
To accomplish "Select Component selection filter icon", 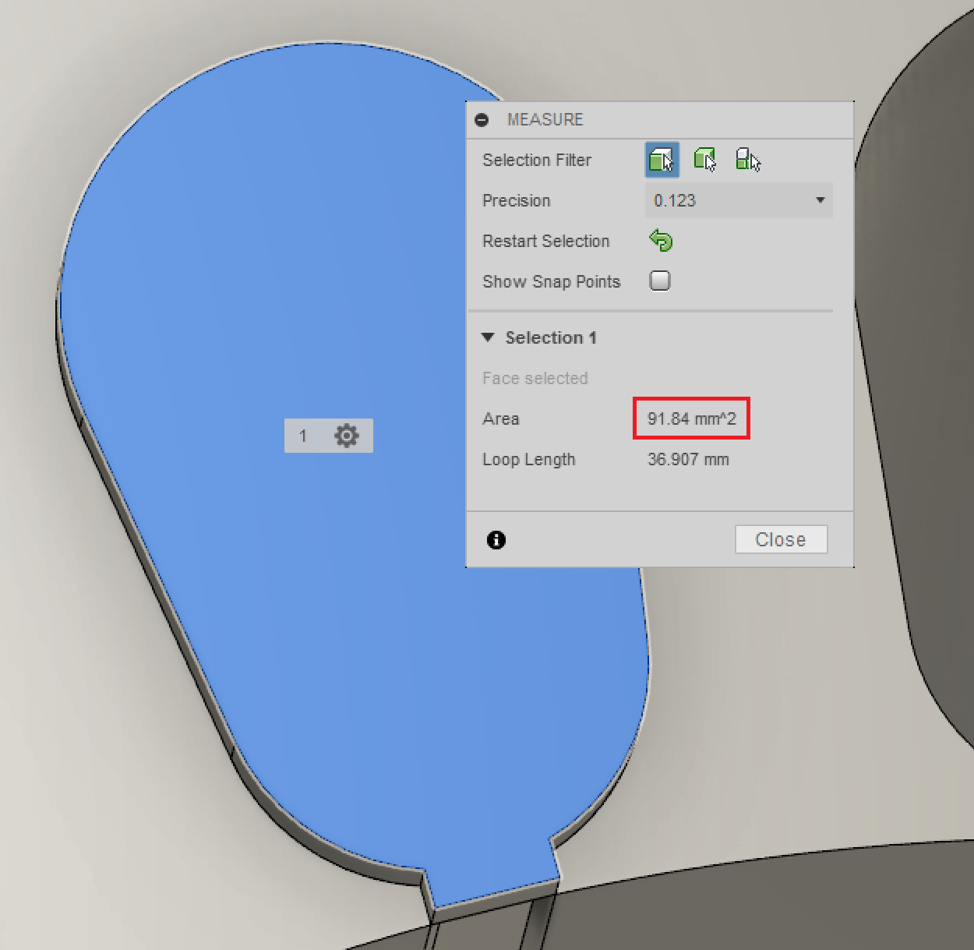I will [747, 160].
